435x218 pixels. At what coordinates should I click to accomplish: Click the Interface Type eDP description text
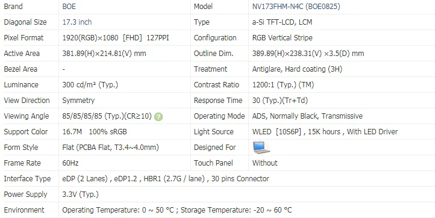coord(166,179)
